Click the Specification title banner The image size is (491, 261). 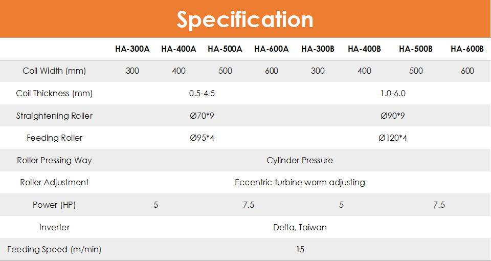pyautogui.click(x=245, y=19)
